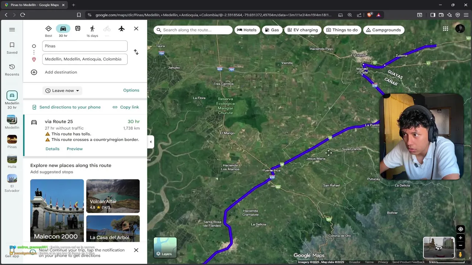The image size is (472, 265).
Task: Open the El Salvador recent place thumbnail
Action: 12,183
